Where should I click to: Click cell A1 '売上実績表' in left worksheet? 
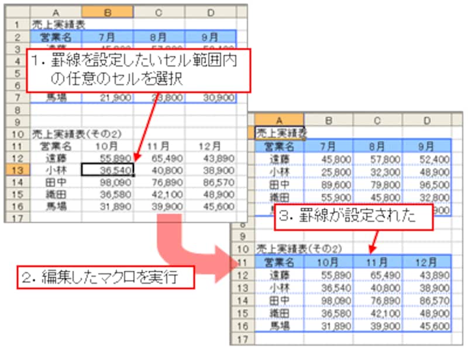point(56,25)
